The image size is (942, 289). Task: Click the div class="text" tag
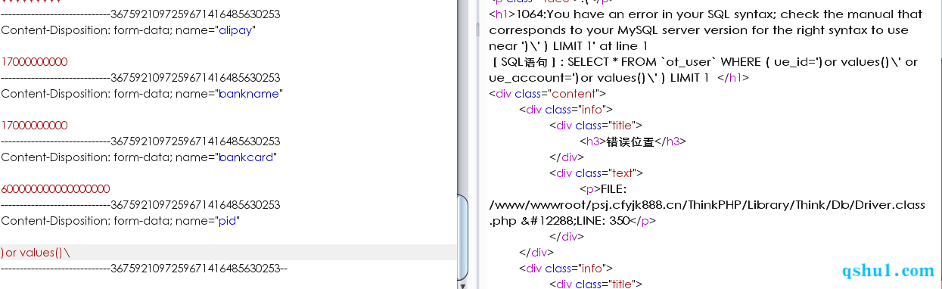(x=596, y=173)
